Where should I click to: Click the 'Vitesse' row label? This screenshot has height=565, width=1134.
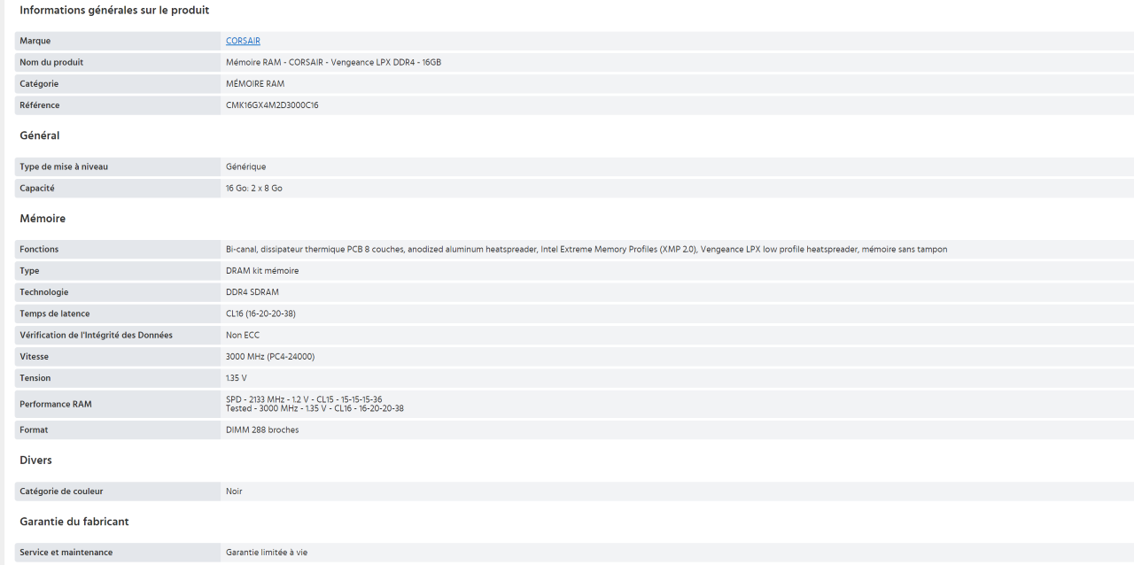tap(35, 356)
